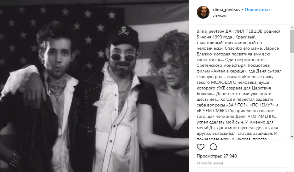Open comments via the speech bubble icon
The width and height of the screenshot is (294, 172).
pyautogui.click(x=213, y=147)
